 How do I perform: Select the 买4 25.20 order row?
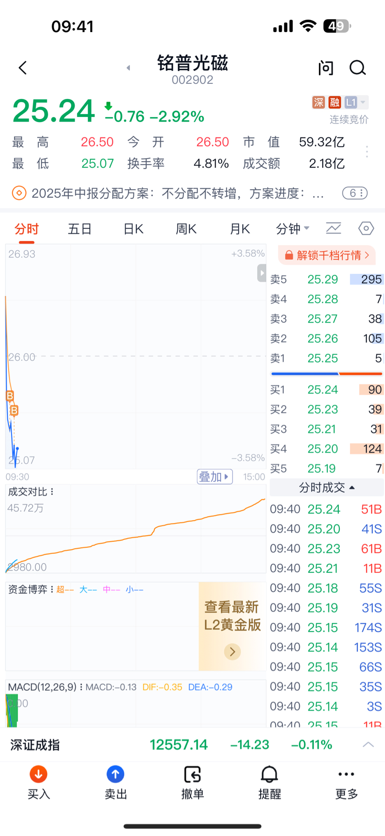coord(327,449)
